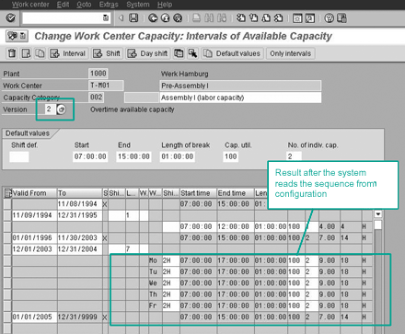This screenshot has width=405, height=334.
Task: Click the 2H shift cell in Mo row
Action: tap(171, 260)
